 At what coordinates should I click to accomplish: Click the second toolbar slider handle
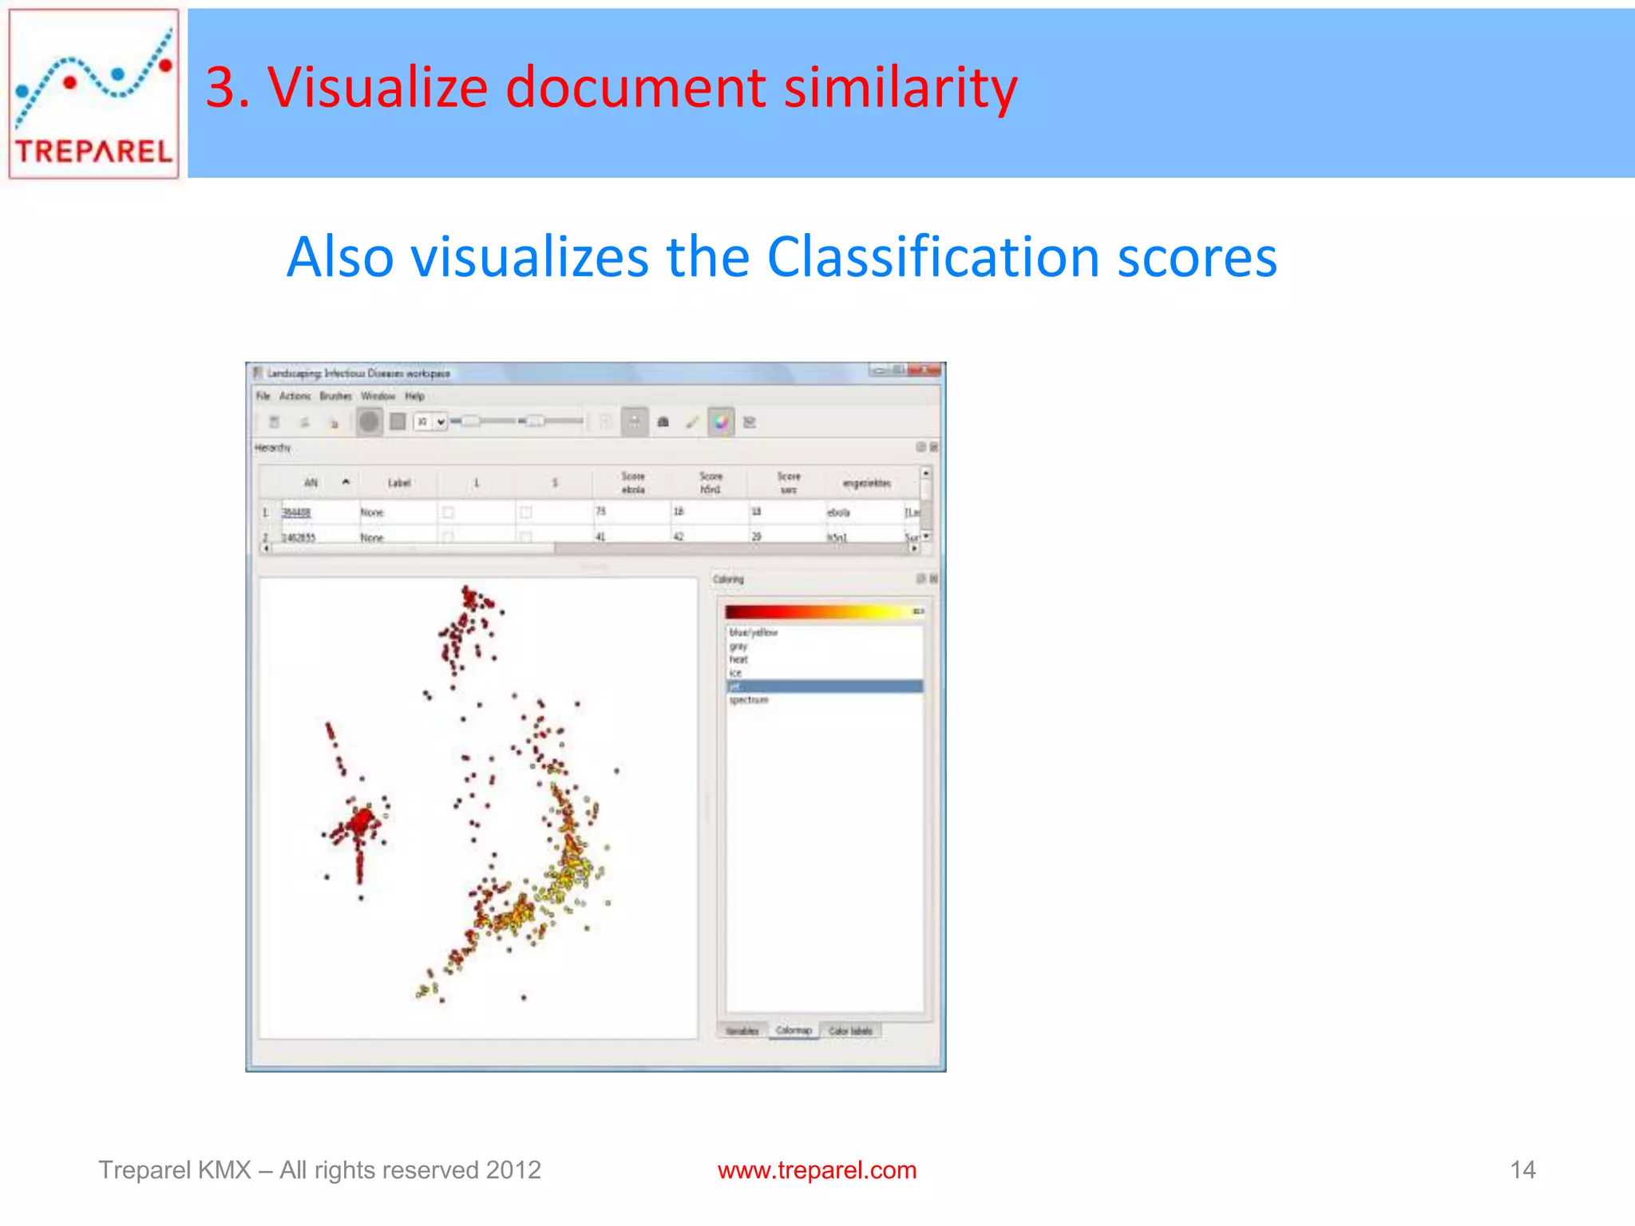click(536, 421)
